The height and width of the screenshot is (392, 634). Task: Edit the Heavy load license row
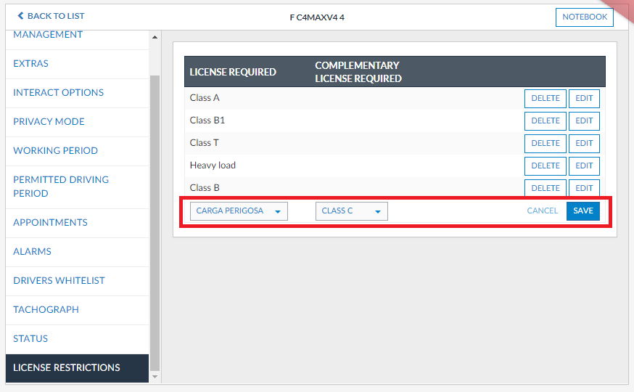584,166
